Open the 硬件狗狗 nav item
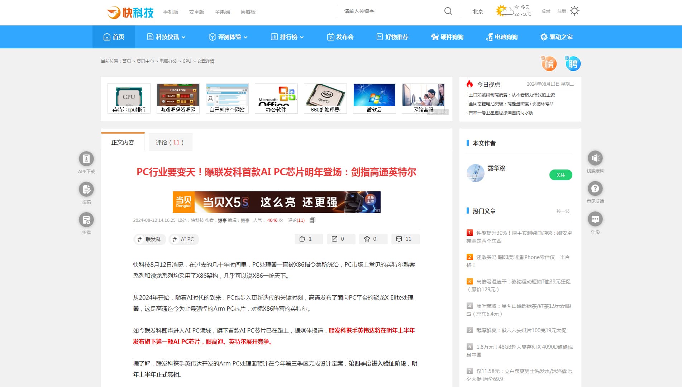The image size is (682, 387). pyautogui.click(x=447, y=37)
